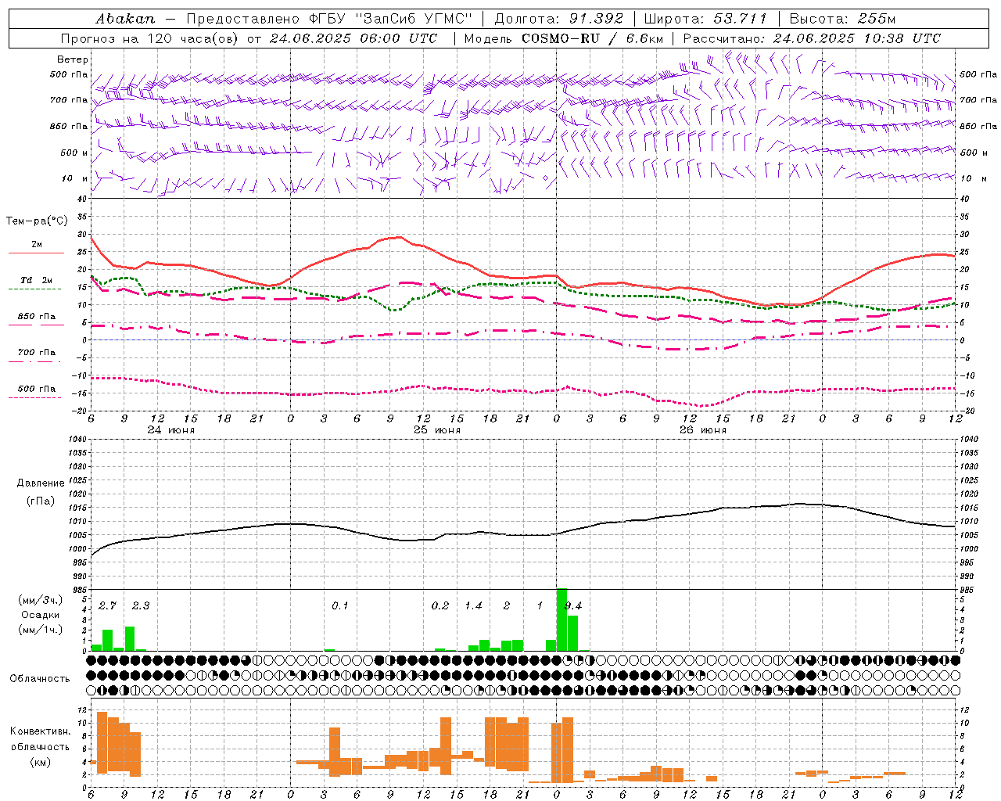Click the dotted pink 500 гПа legend line
Screen dimensions: 1001x801
(34, 398)
